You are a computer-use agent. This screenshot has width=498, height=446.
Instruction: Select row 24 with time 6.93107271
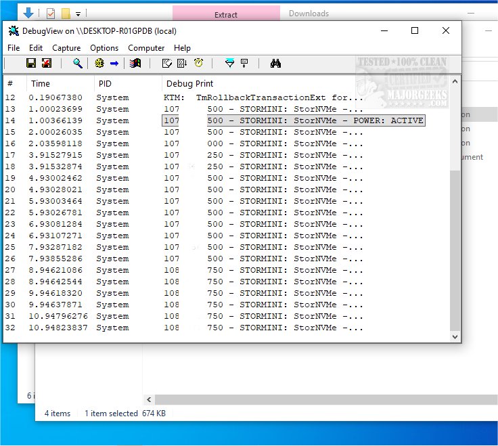[226, 236]
